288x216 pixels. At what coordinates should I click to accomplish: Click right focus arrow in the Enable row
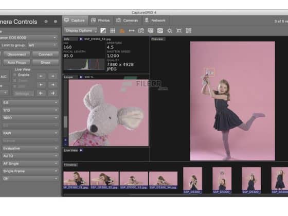click(52, 76)
